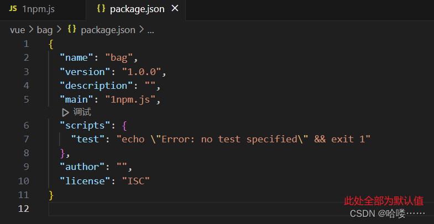Click package.json in the breadcrumb path
This screenshot has height=224, width=434.
tap(108, 30)
